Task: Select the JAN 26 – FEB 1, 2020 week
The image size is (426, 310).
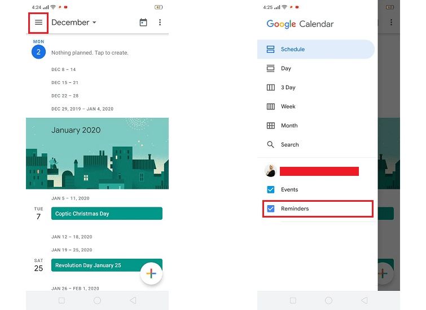Action: (x=75, y=289)
